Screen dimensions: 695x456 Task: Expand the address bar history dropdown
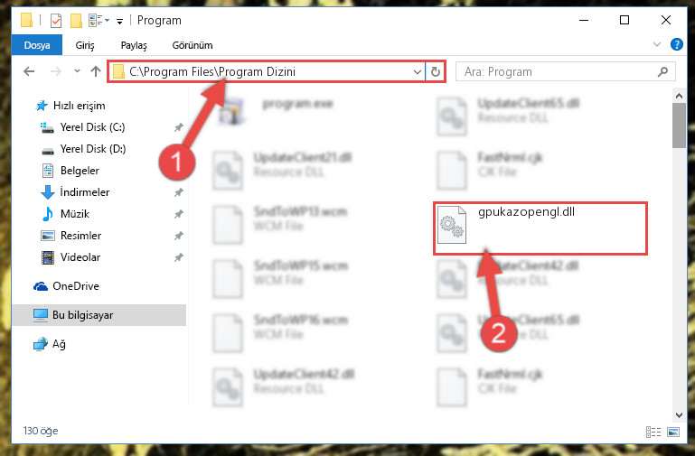tap(417, 71)
